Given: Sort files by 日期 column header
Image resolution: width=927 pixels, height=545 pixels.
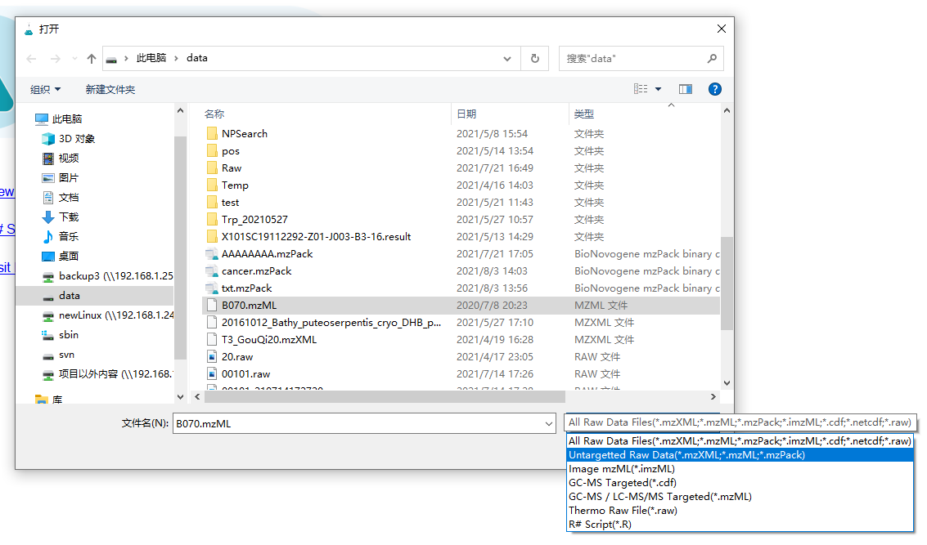Looking at the screenshot, I should 466,114.
